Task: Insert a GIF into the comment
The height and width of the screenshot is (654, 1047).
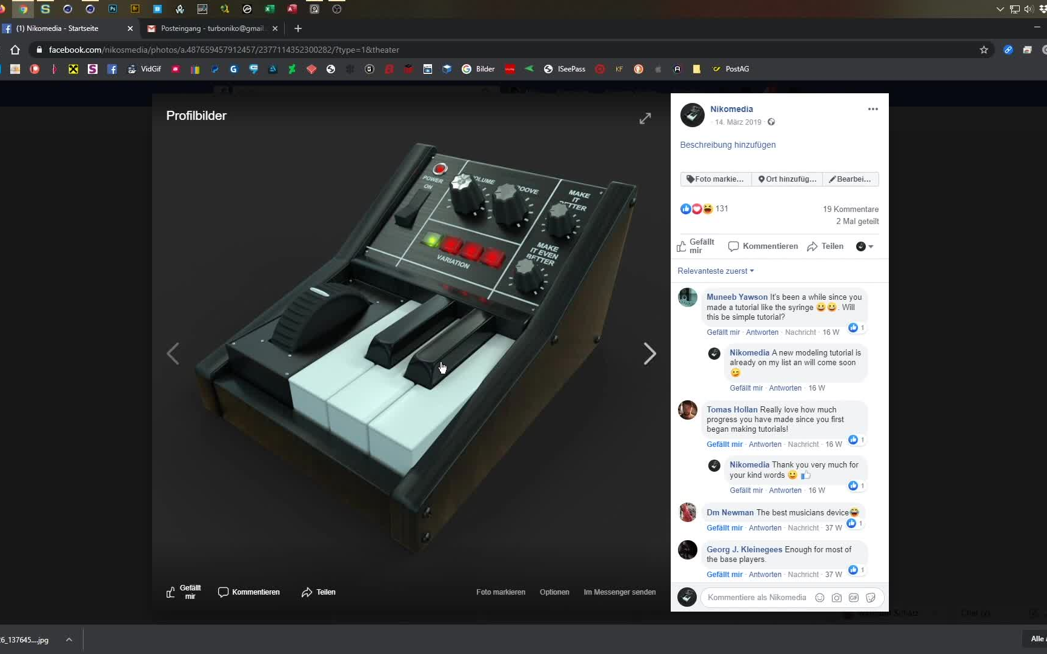Action: pos(854,598)
